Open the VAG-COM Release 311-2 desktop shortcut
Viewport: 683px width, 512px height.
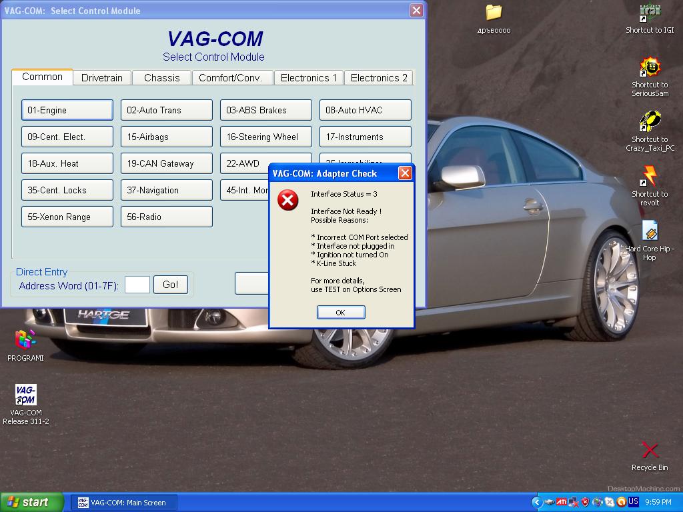(x=25, y=395)
